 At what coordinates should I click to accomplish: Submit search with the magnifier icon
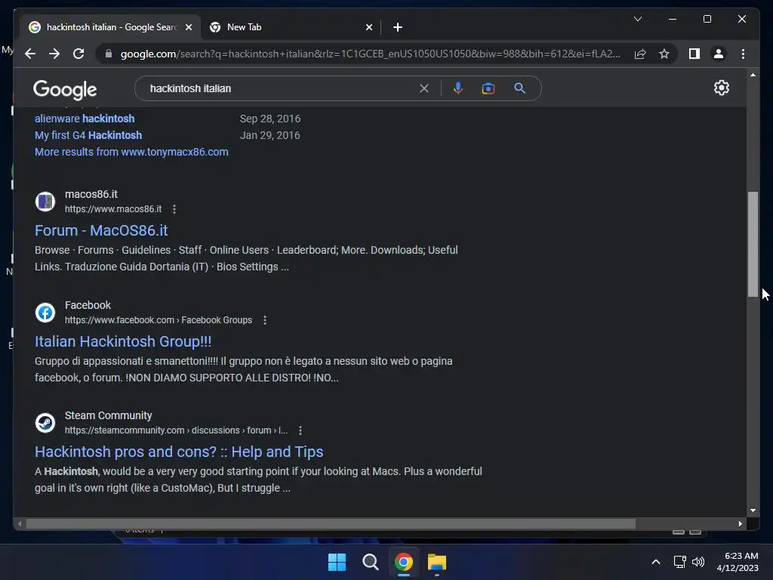[x=519, y=88]
